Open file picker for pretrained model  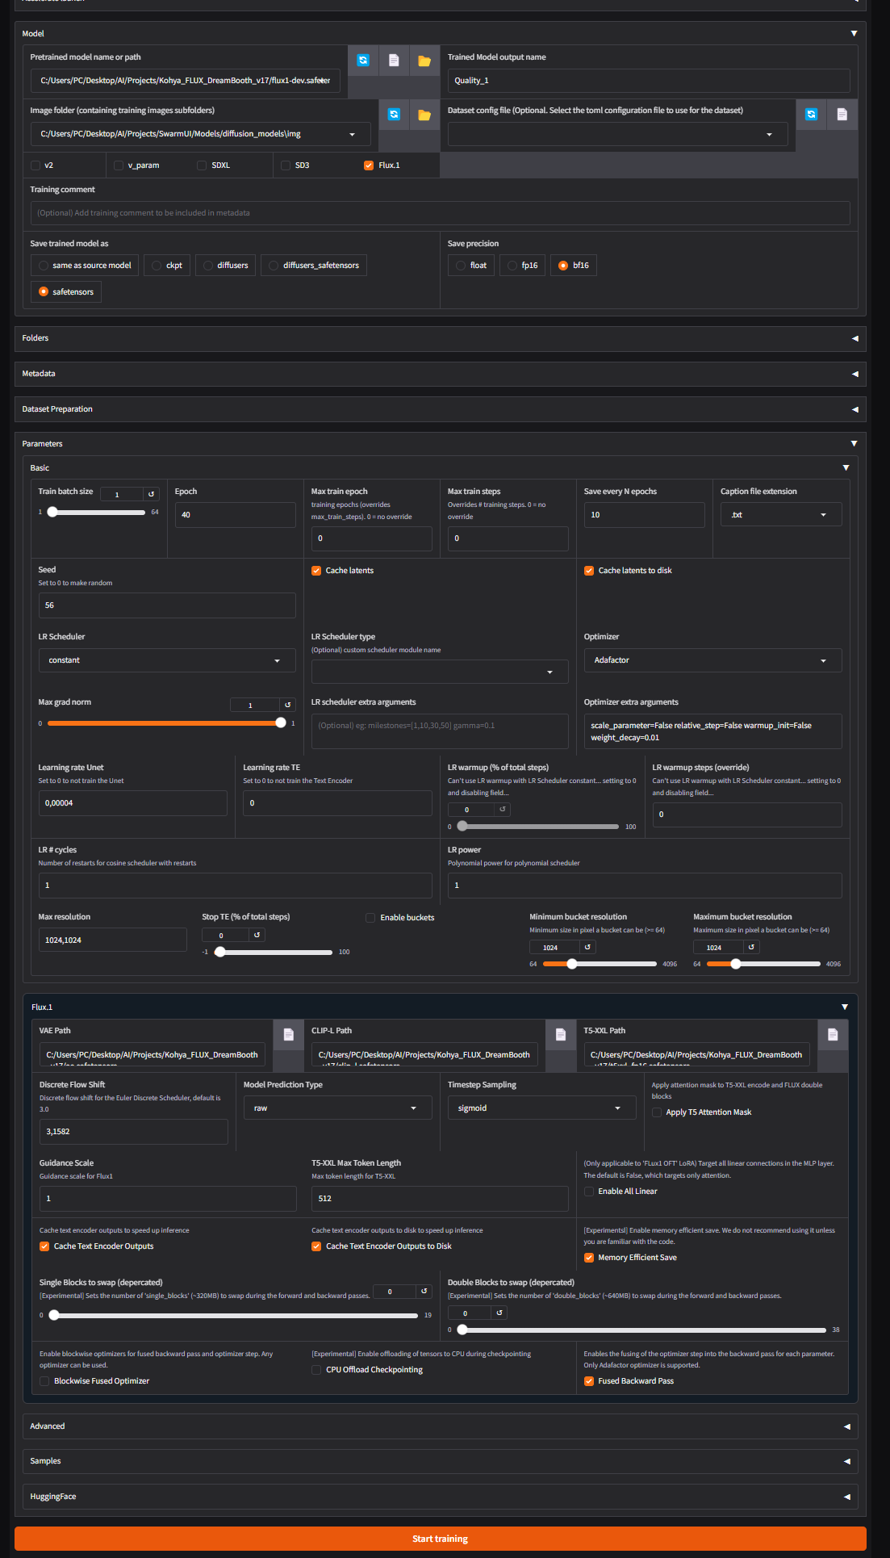(x=394, y=61)
